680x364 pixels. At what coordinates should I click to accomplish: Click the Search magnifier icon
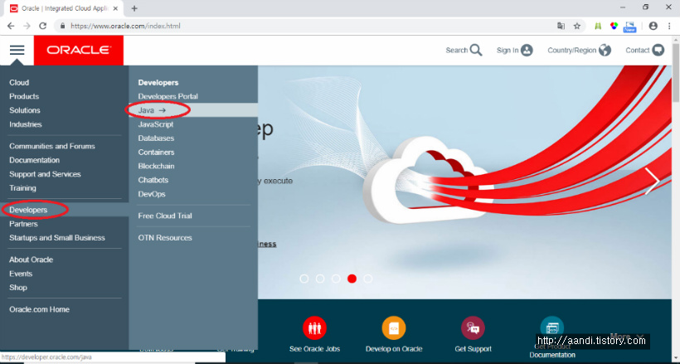pyautogui.click(x=476, y=51)
